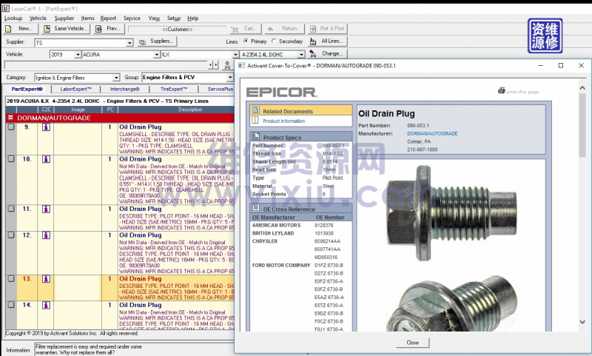Viewport: 592px width, 356px height.
Task: Click the OE Cross Reference panel icon
Action: 256,209
